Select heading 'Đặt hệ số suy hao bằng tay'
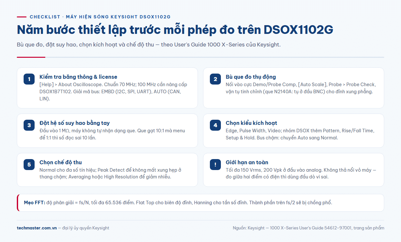 [x=74, y=123]
